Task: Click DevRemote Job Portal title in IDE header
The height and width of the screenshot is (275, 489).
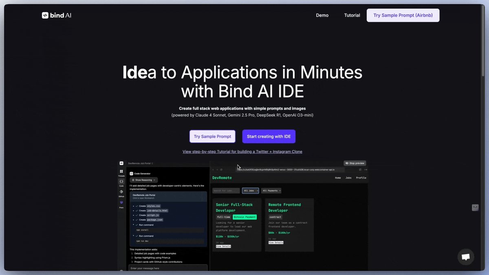Action: [140, 163]
